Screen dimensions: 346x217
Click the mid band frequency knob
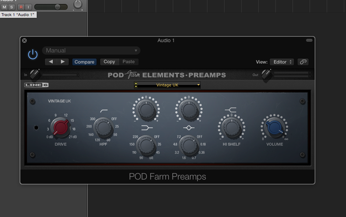click(x=189, y=146)
